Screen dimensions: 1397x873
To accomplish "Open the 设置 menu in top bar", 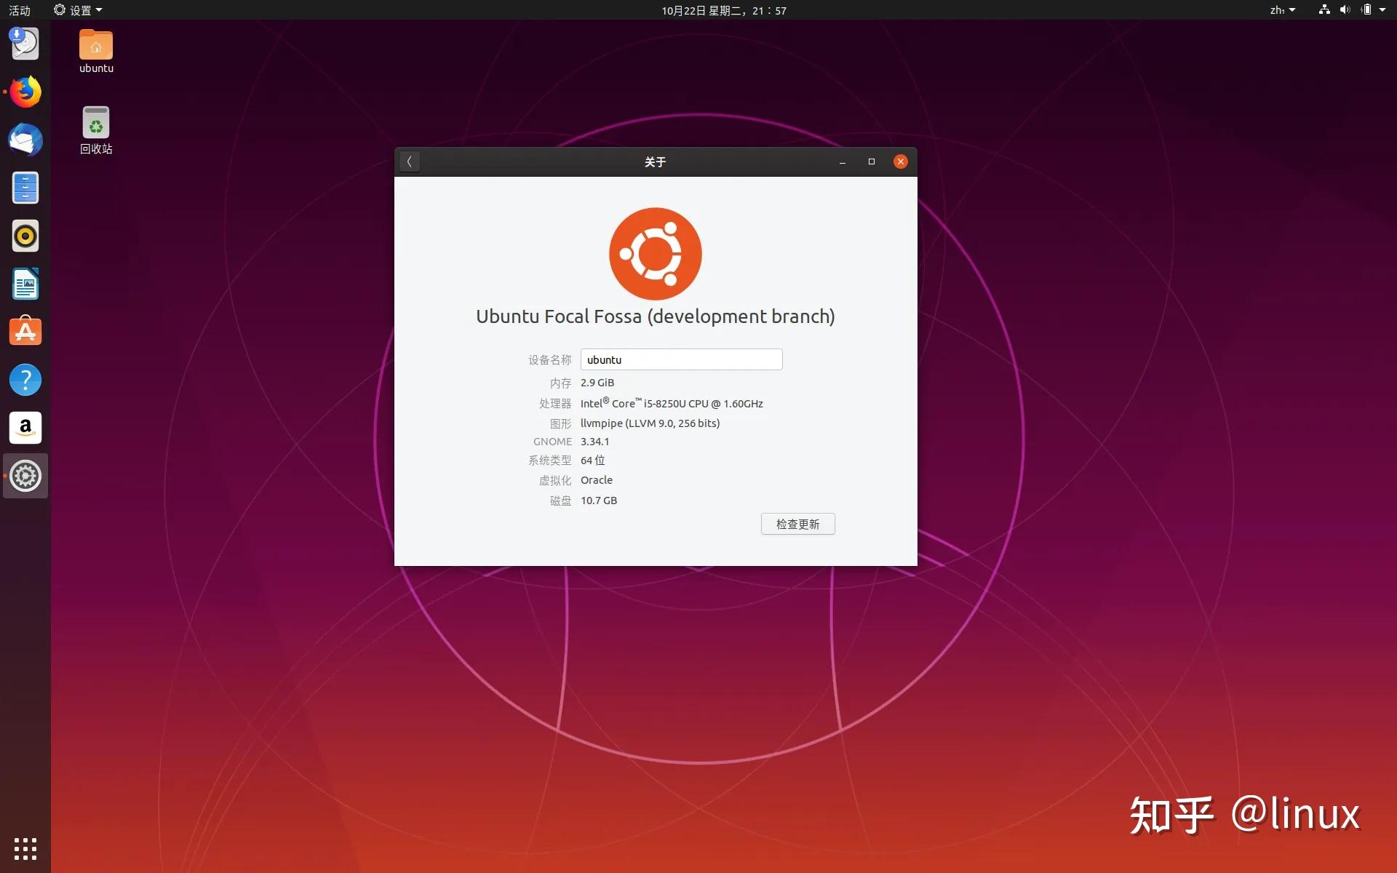I will coord(77,9).
